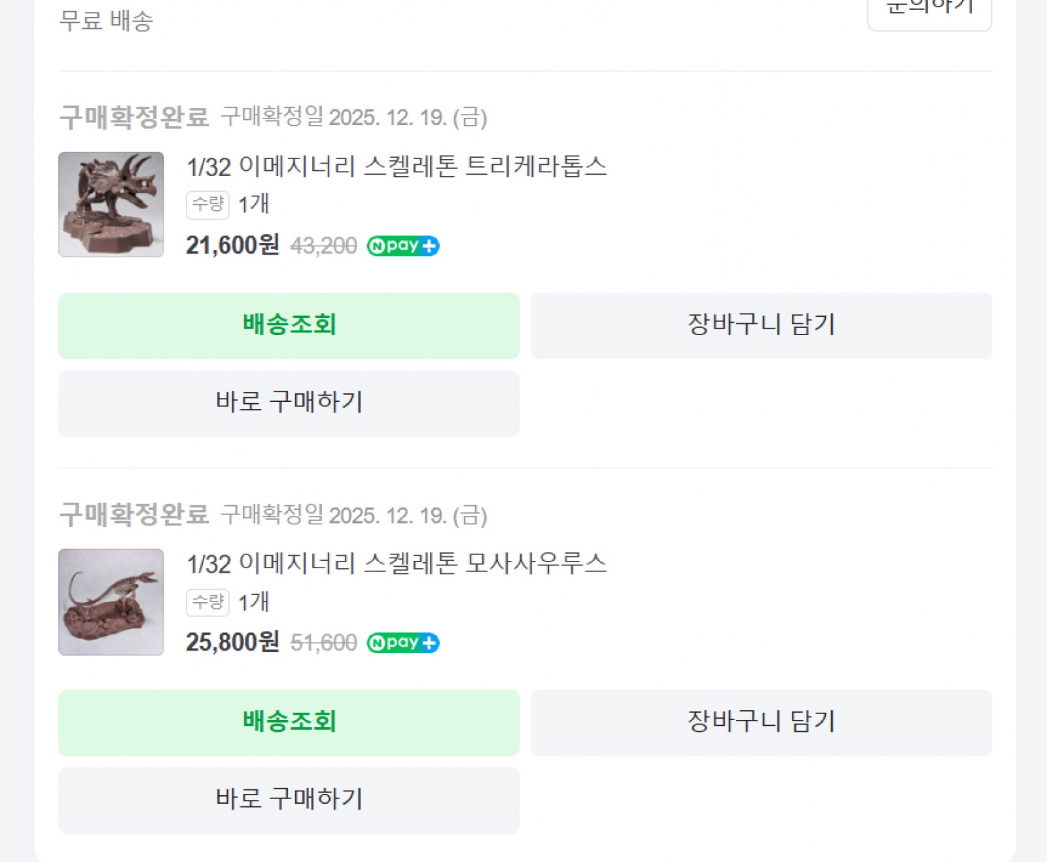Select the 21,600원 price text

pos(232,245)
